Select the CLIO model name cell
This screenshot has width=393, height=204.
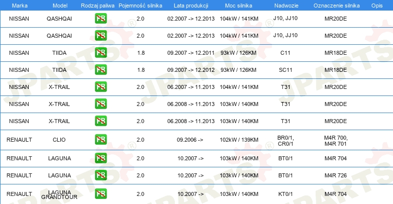pos(59,139)
